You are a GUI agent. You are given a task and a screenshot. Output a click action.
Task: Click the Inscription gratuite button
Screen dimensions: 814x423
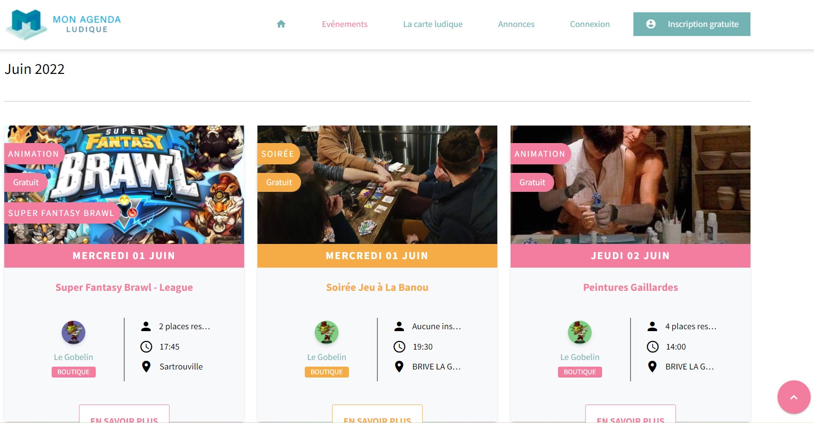point(692,24)
